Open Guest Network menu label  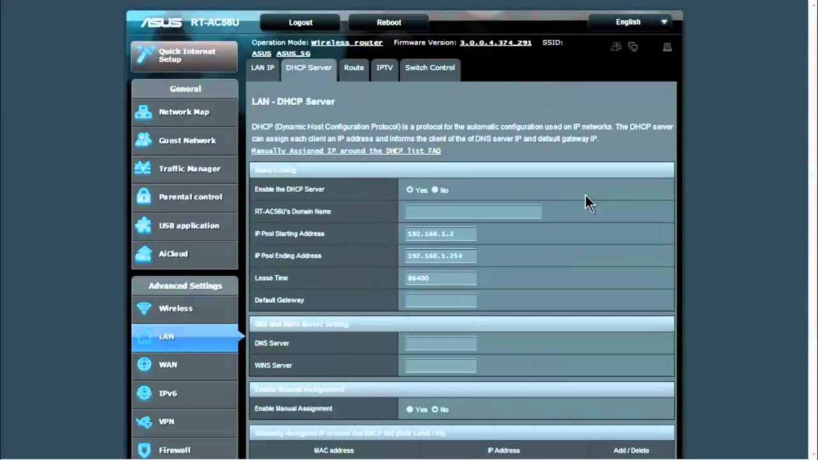coord(187,141)
